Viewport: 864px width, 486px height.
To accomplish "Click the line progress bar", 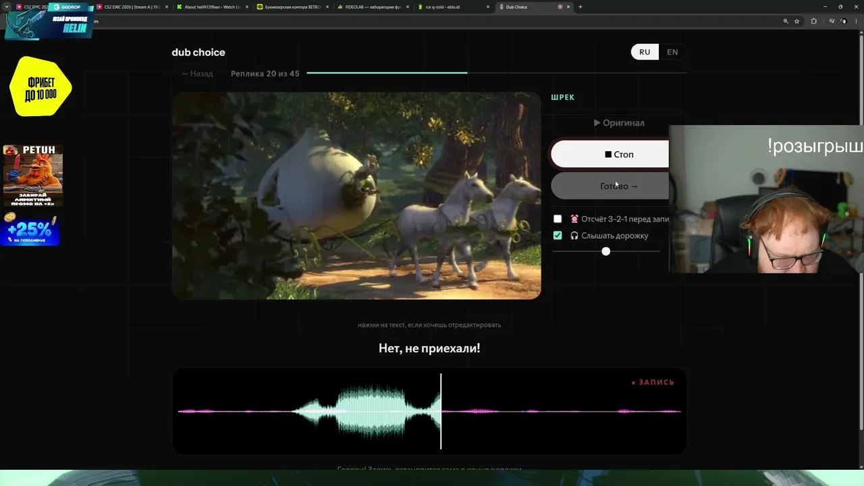I will click(496, 72).
